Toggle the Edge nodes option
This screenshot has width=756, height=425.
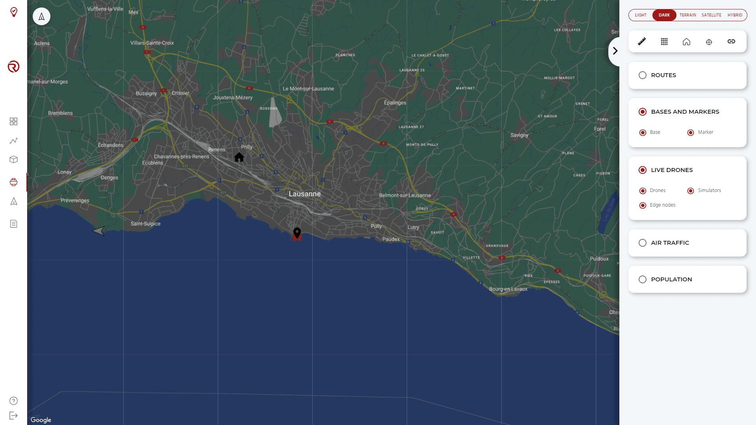coord(643,205)
